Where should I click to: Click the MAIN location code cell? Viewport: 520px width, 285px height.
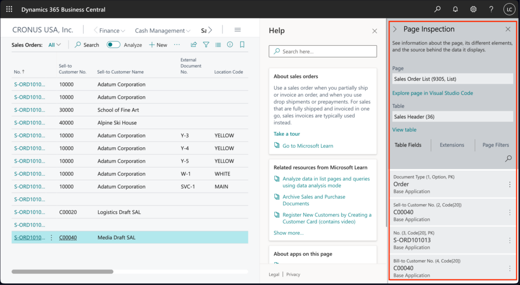221,186
